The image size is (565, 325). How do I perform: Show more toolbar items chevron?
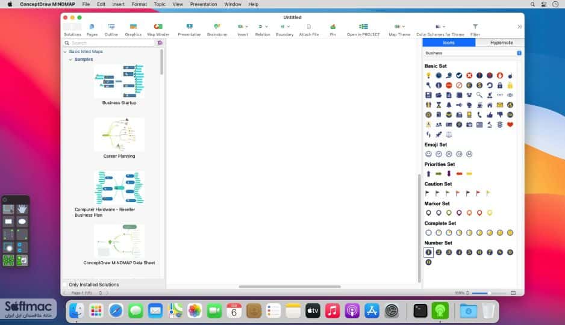coord(519,26)
